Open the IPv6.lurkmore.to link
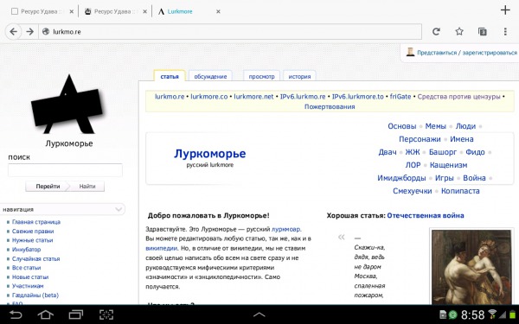This screenshot has width=519, height=324. pyautogui.click(x=358, y=97)
